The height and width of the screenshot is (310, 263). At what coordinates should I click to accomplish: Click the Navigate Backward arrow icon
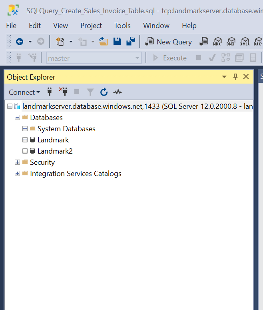(19, 42)
